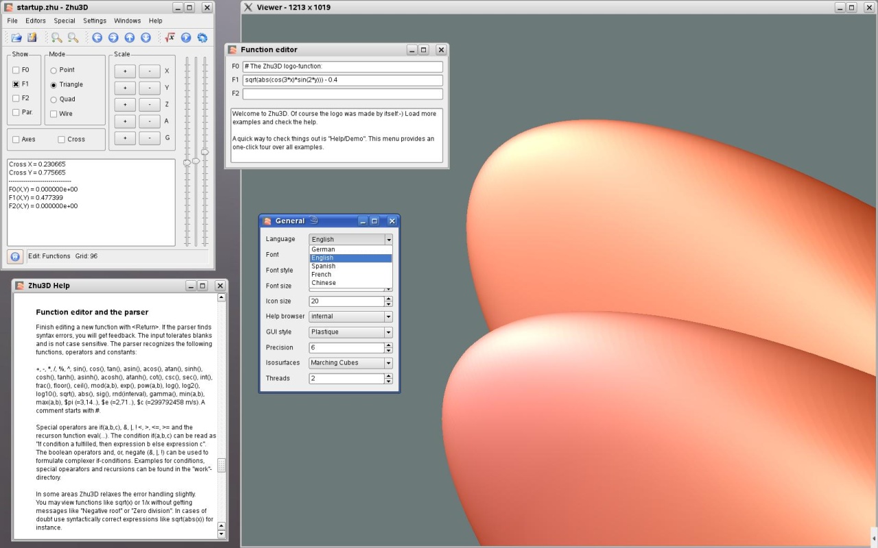
Task: Choose Spanish from the language list
Action: pyautogui.click(x=351, y=266)
